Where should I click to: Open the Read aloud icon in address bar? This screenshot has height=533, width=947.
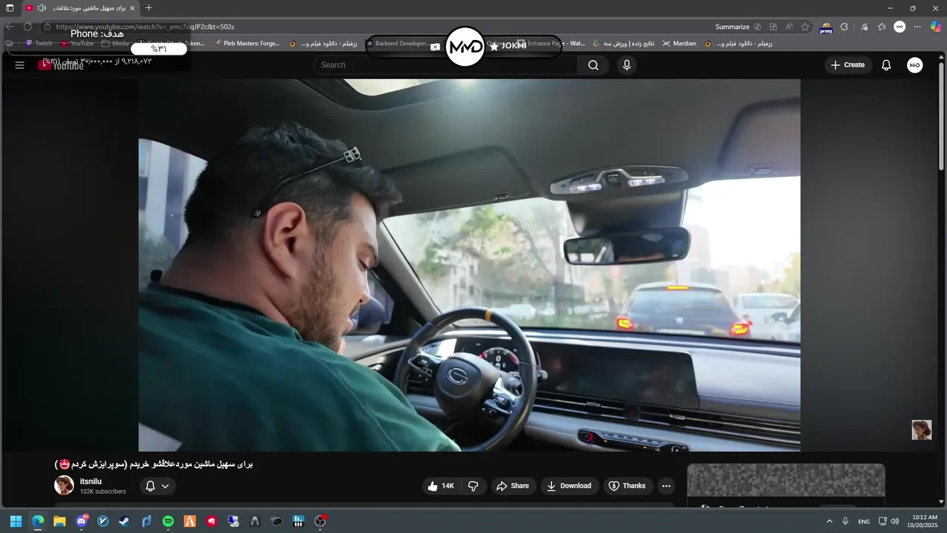pyautogui.click(x=789, y=27)
